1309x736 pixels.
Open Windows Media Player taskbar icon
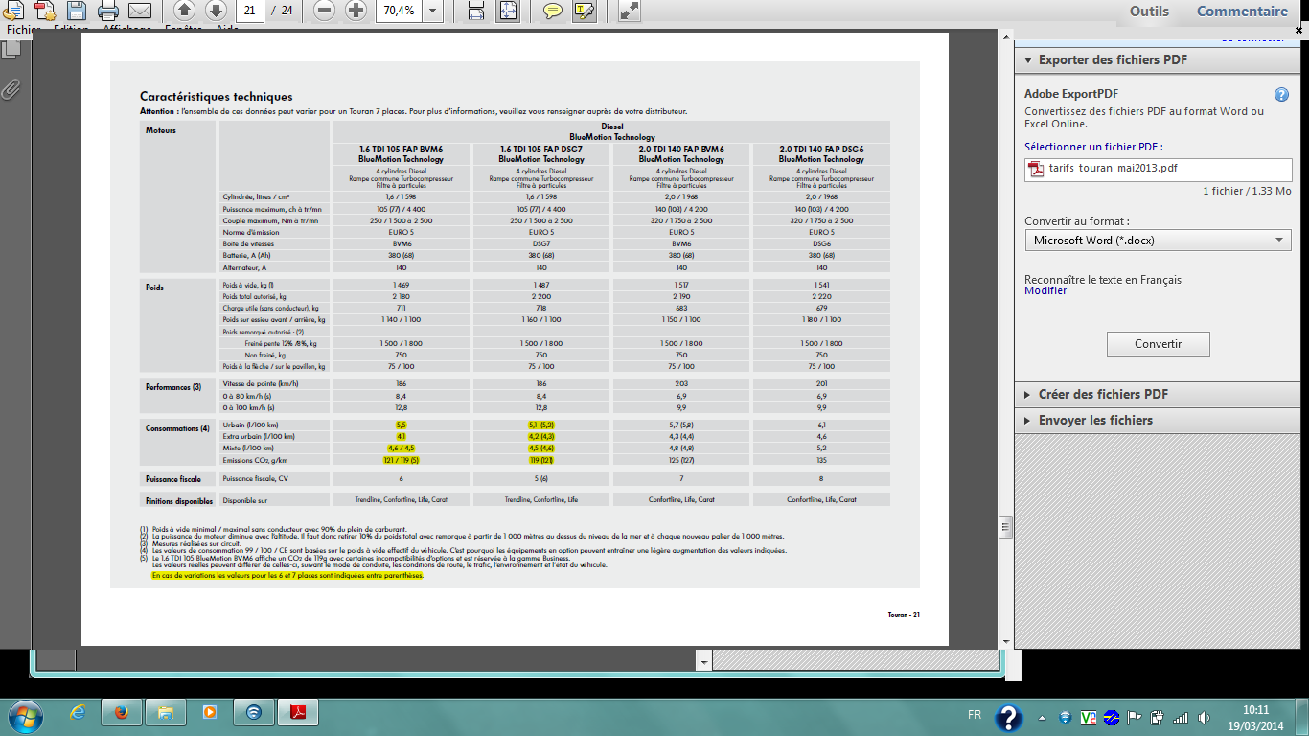click(x=209, y=713)
